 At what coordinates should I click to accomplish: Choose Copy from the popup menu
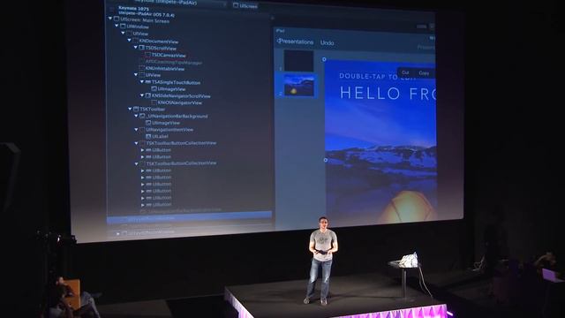(x=424, y=73)
